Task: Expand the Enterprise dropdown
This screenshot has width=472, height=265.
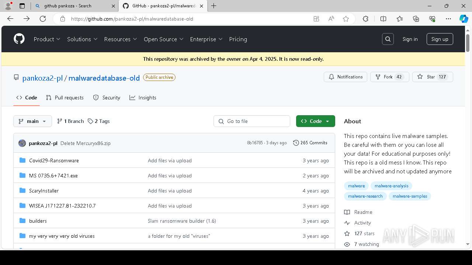Action: pos(206,39)
